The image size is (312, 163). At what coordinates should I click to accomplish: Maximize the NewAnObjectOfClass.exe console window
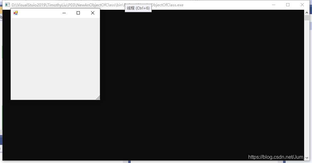288,5
